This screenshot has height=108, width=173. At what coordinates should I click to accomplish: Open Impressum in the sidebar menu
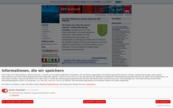[x=46, y=39]
